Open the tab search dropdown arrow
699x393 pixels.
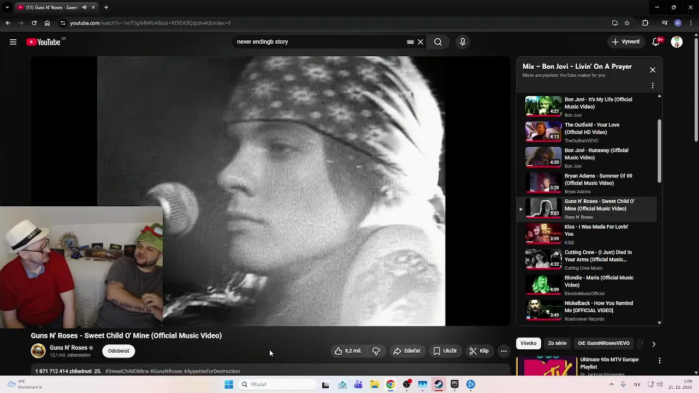point(7,8)
